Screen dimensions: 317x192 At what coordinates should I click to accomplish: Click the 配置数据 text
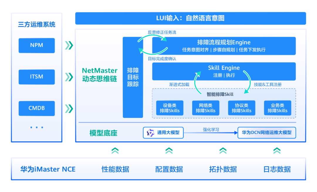pos(169,169)
